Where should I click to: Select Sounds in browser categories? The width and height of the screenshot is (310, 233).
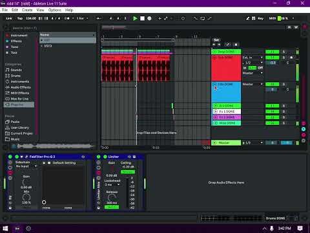click(14, 70)
